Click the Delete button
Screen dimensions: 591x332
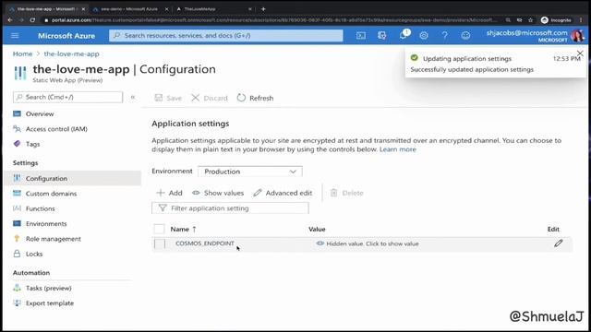coord(347,193)
